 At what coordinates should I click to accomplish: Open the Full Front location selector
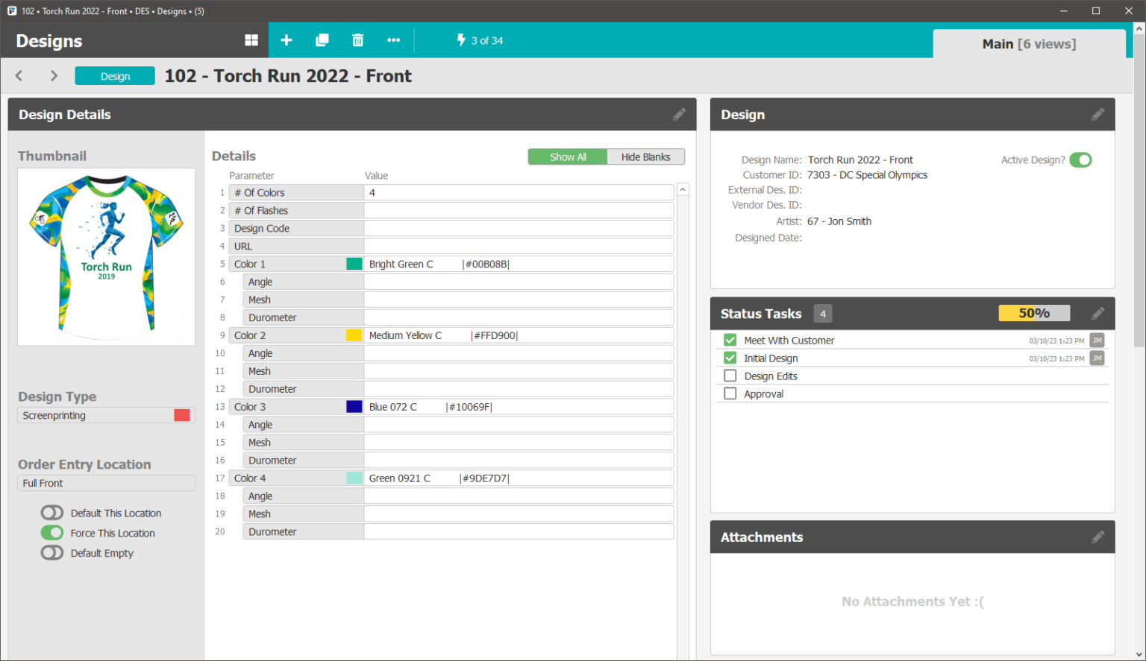(x=106, y=483)
